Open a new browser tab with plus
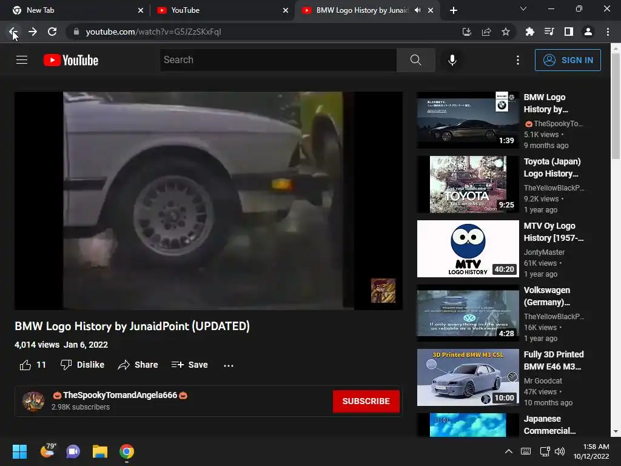The width and height of the screenshot is (621, 466). [454, 10]
